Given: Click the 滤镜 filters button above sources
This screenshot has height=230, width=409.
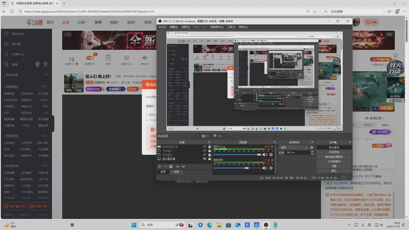Looking at the screenshot, I should click(x=218, y=136).
